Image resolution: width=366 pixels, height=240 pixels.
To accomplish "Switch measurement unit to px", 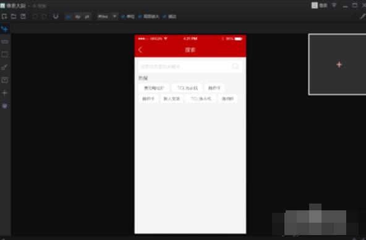I will point(69,17).
